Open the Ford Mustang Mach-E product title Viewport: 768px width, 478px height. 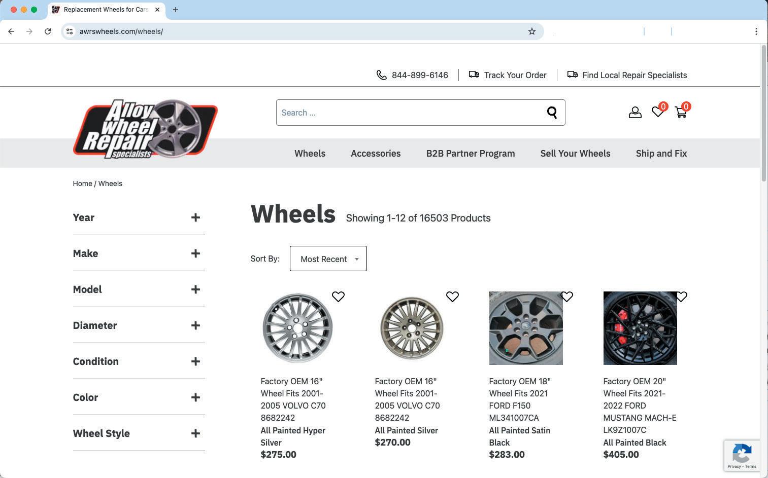click(640, 406)
